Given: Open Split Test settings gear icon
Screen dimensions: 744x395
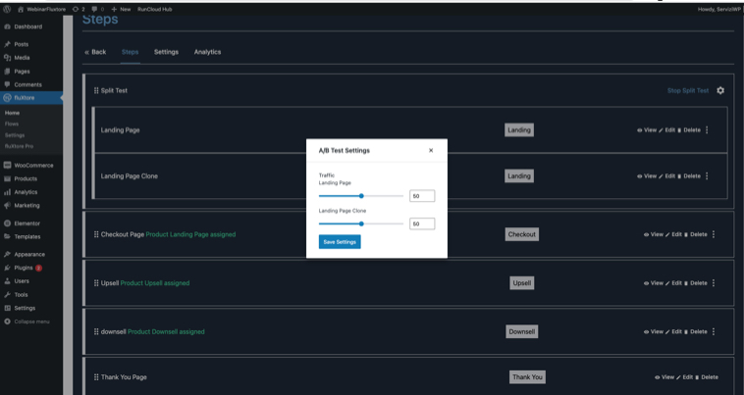Looking at the screenshot, I should click(720, 90).
